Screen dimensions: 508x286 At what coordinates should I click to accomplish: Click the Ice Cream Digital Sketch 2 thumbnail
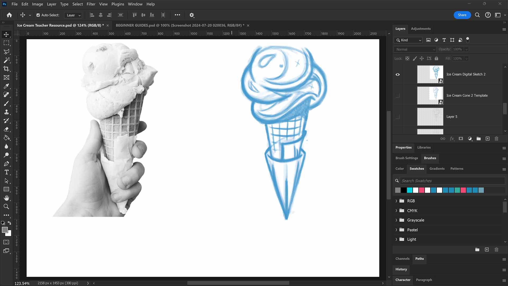coord(430,74)
